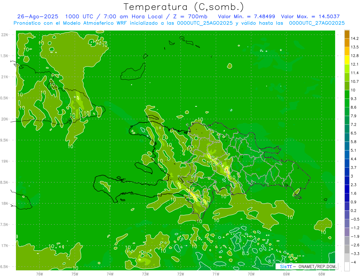Select the dark blue swatch between 2.3 and 1.6

coord(347,189)
